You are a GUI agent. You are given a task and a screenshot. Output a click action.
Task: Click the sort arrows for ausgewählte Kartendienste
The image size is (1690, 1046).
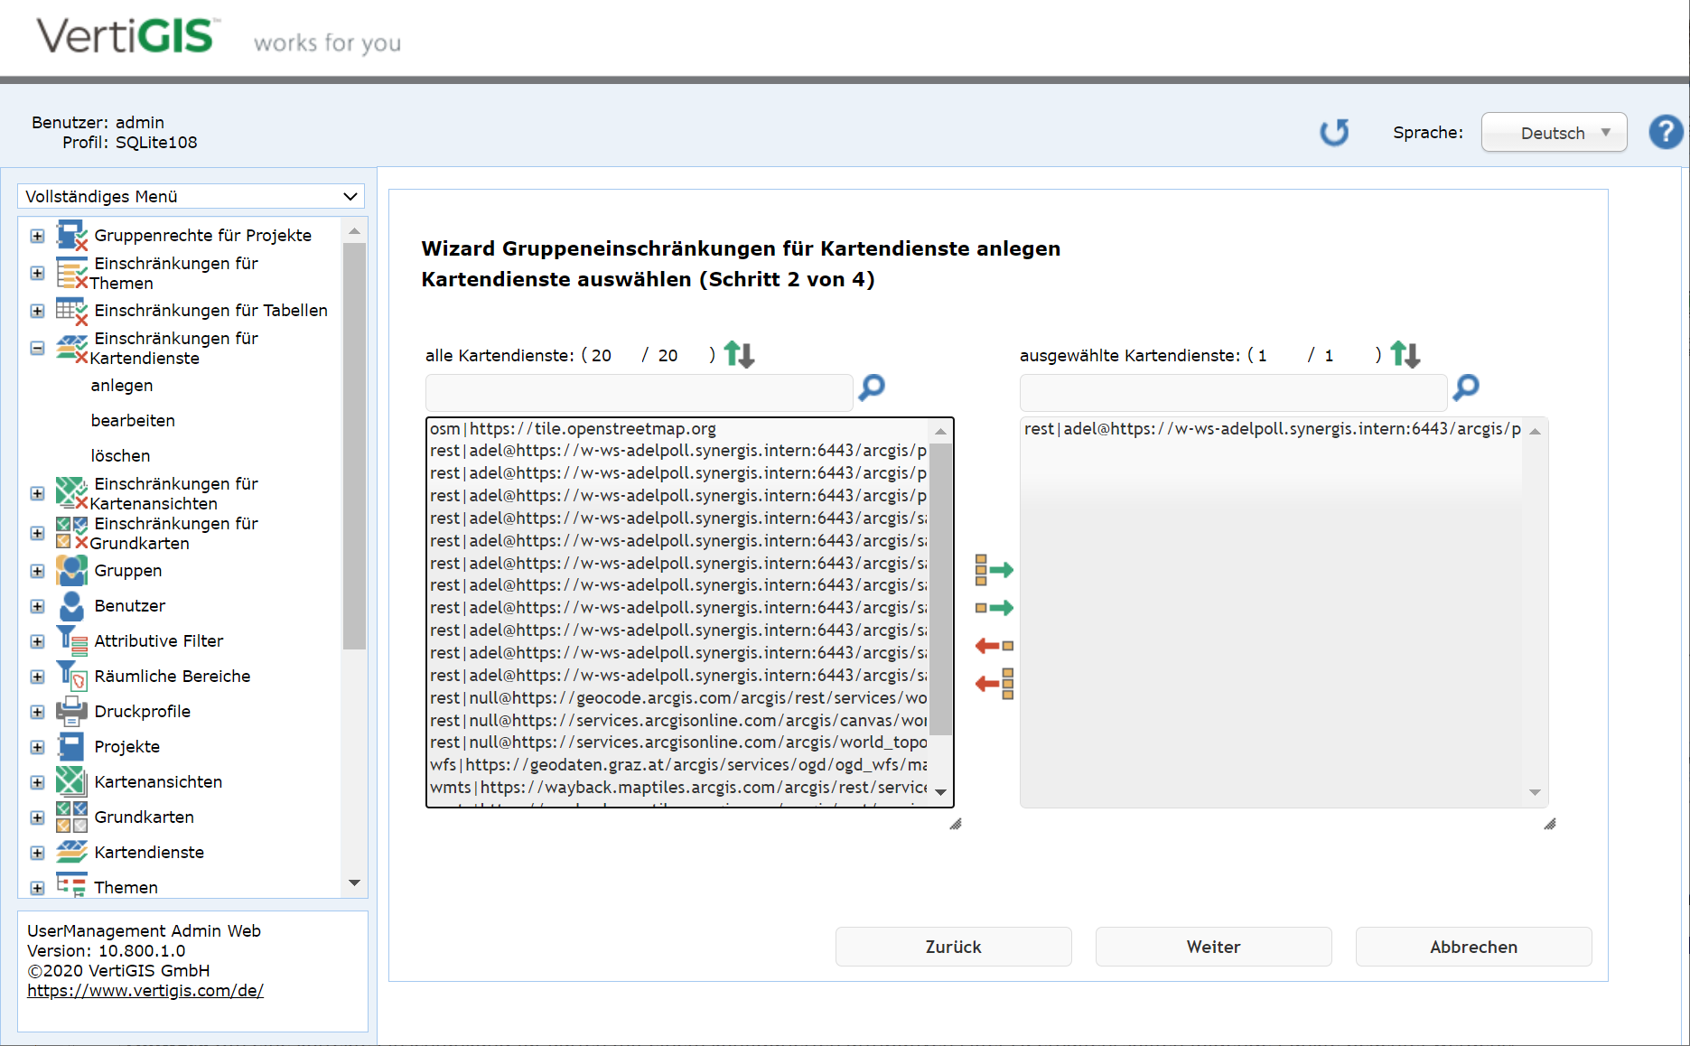1405,355
